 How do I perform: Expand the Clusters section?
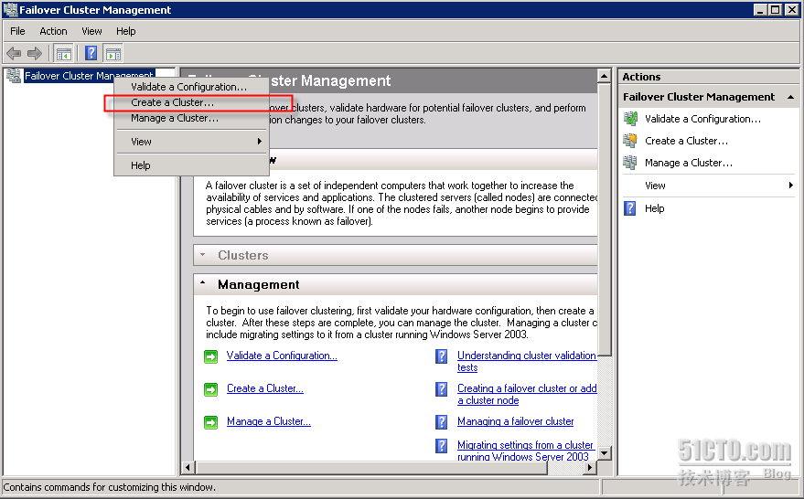click(x=203, y=255)
